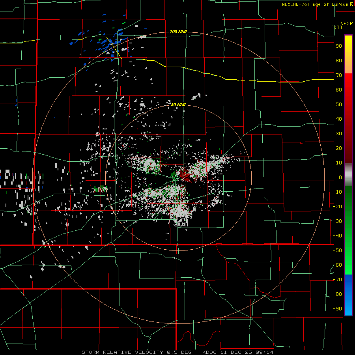Click the "NEXR" label above the color scale
355x355 pixels.
(347, 24)
